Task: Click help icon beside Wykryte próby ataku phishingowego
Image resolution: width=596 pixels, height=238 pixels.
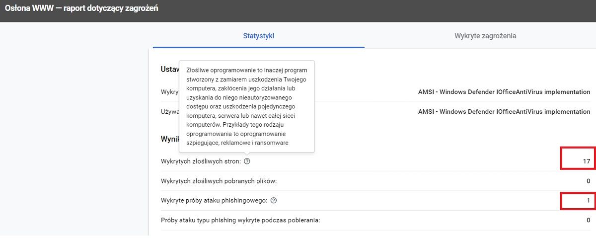Action: click(274, 200)
